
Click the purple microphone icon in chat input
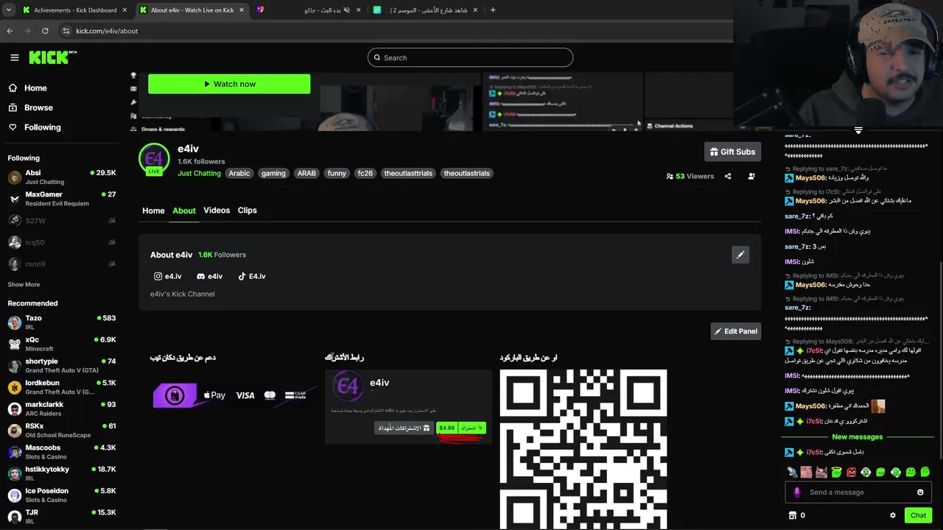(x=796, y=492)
